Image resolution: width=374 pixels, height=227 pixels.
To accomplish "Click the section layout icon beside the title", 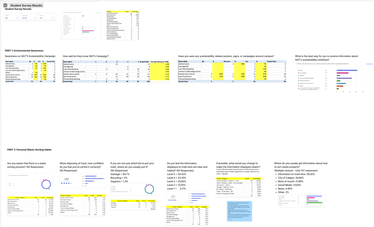I will click(x=5, y=5).
